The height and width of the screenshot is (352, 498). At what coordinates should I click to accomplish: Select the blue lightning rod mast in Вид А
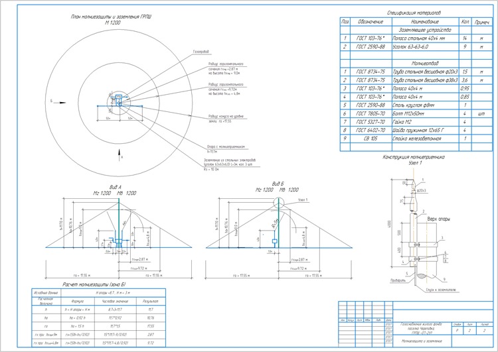[119, 223]
